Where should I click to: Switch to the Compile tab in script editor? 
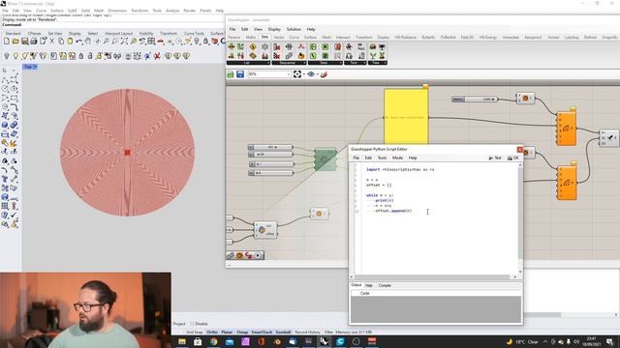coord(385,285)
